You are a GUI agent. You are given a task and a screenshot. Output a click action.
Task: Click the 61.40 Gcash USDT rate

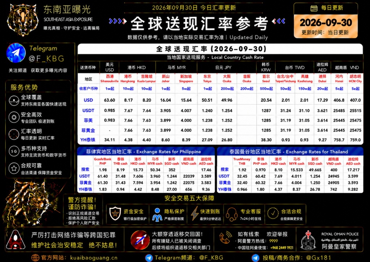[103, 176]
